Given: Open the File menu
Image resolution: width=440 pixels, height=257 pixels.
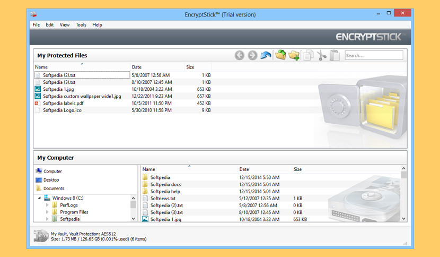Looking at the screenshot, I should point(36,25).
